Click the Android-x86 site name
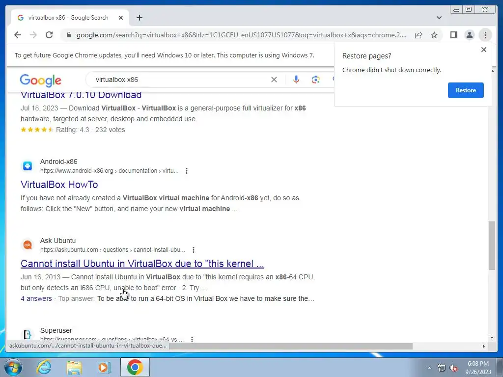Image resolution: width=503 pixels, height=377 pixels. pyautogui.click(x=59, y=162)
